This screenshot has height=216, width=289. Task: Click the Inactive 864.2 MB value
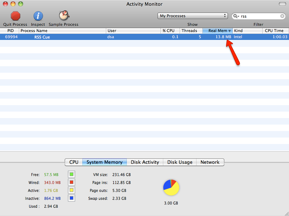(x=52, y=199)
